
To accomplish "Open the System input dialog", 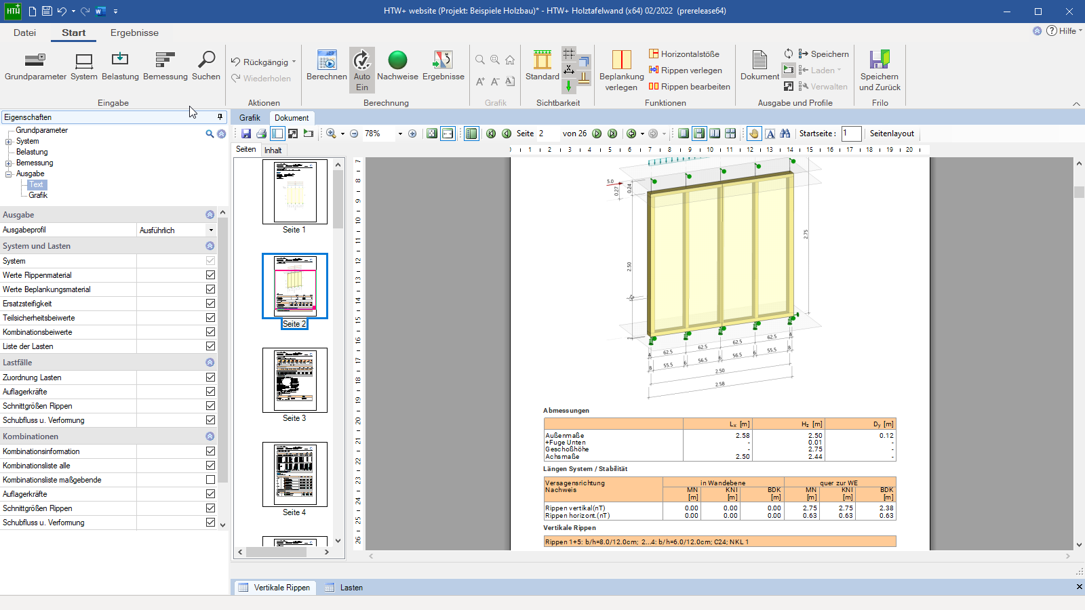I will click(x=84, y=66).
